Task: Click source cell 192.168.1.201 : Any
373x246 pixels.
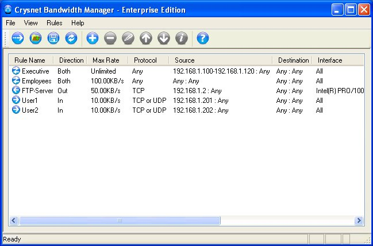Action: tap(201, 101)
